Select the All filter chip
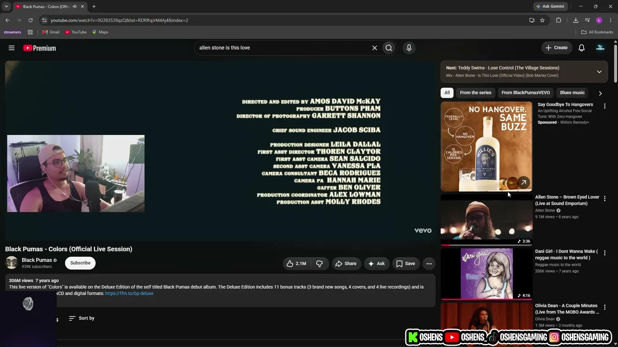 [x=447, y=93]
